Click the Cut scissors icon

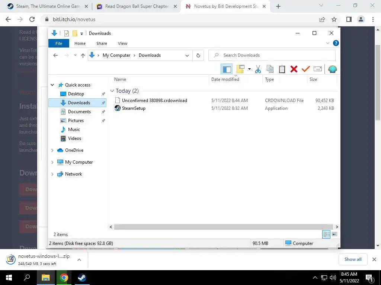pyautogui.click(x=258, y=69)
